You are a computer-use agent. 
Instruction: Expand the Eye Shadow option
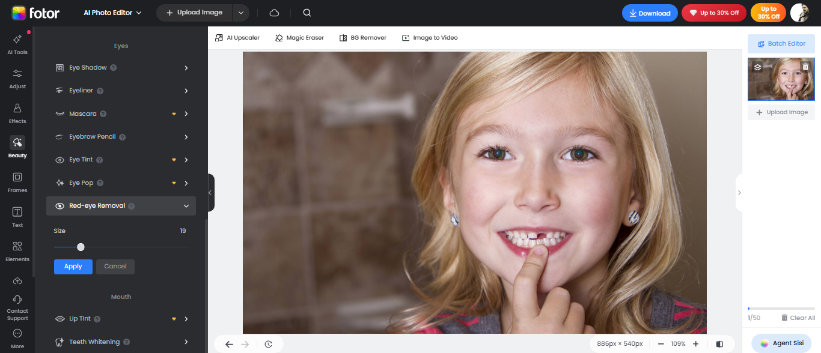click(186, 68)
